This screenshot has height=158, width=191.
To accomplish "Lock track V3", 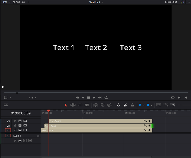I will coord(15,121).
